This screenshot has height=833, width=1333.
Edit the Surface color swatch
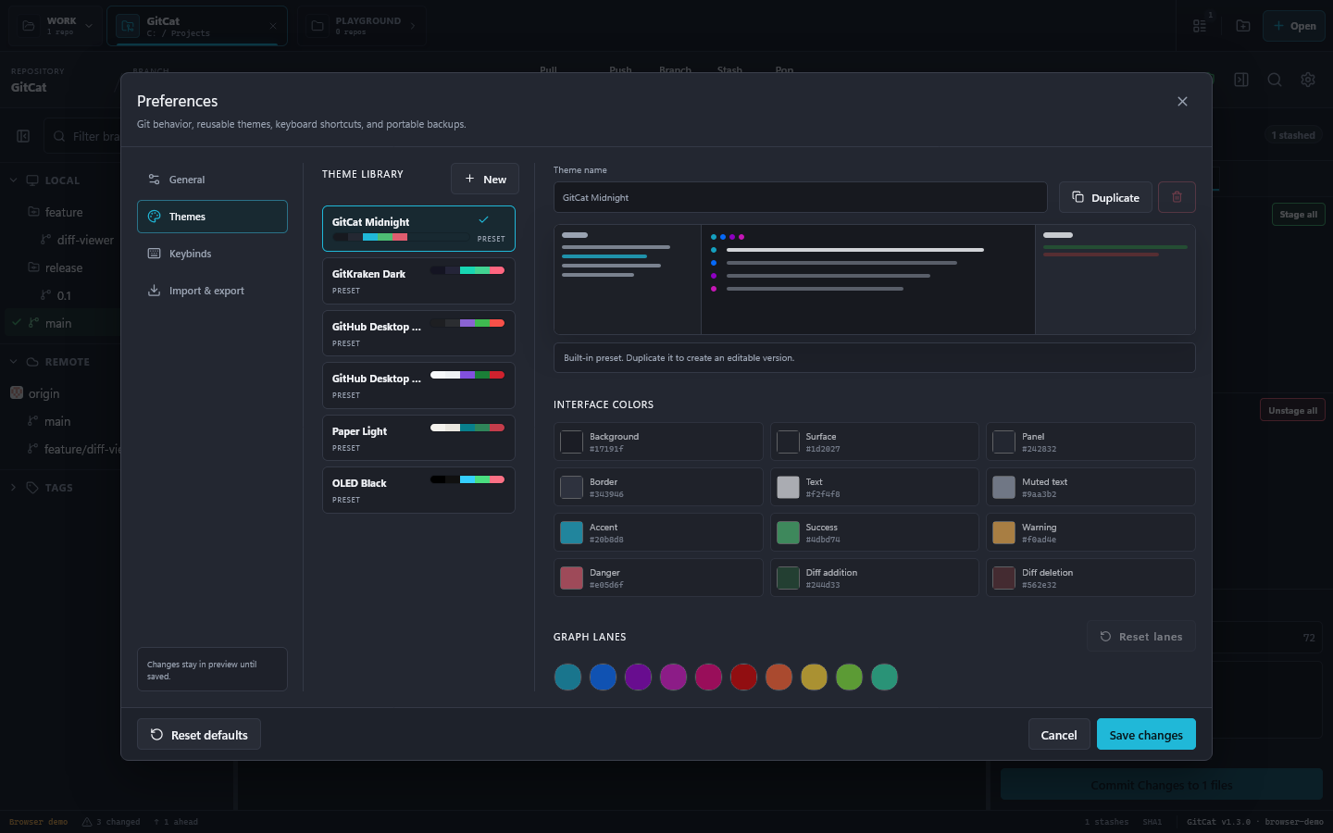click(788, 442)
